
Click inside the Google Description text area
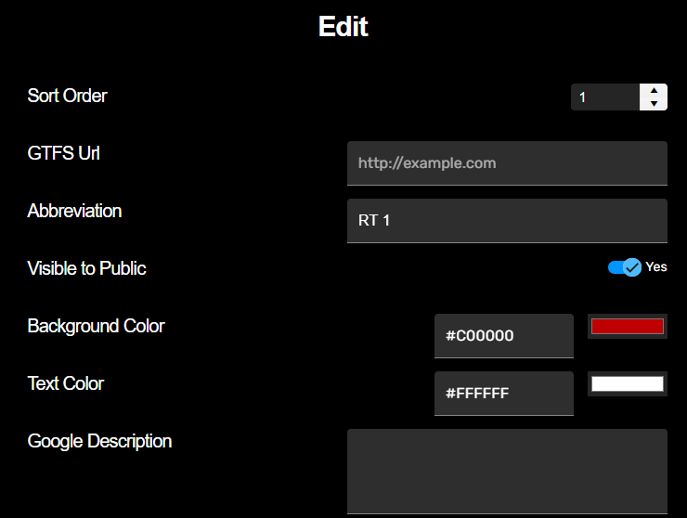[x=507, y=471]
